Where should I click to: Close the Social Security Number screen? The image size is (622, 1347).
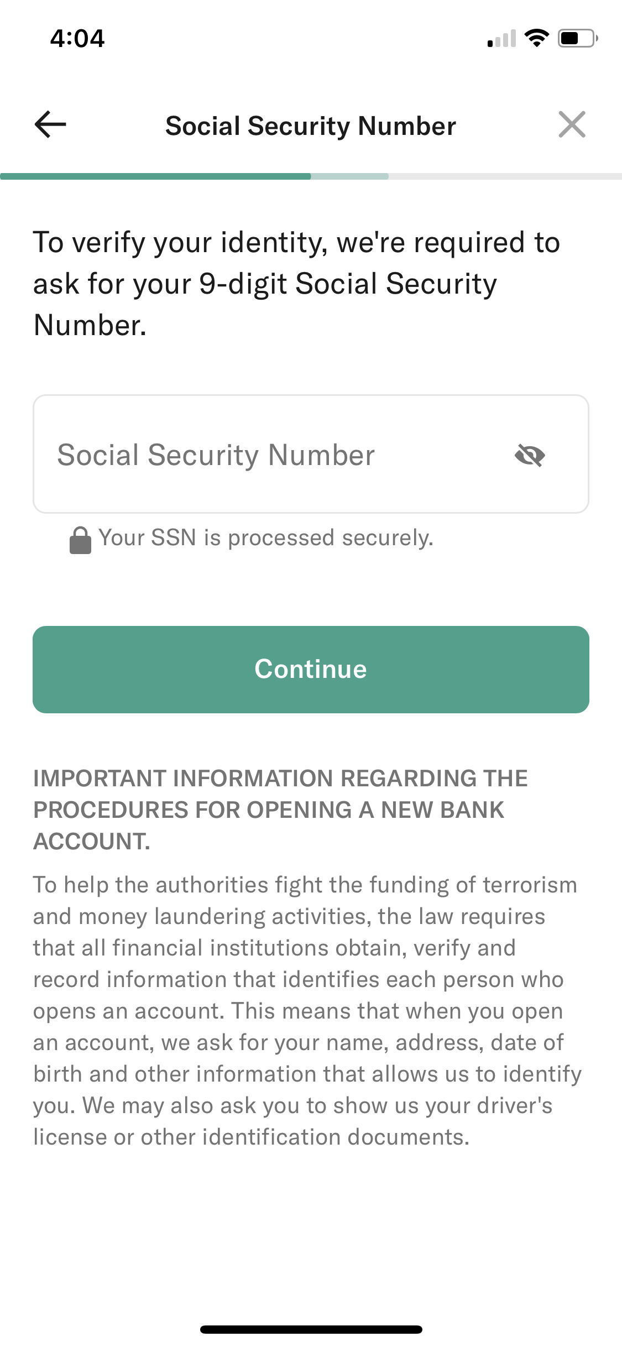pos(572,124)
